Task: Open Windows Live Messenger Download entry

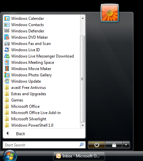Action: (43, 56)
